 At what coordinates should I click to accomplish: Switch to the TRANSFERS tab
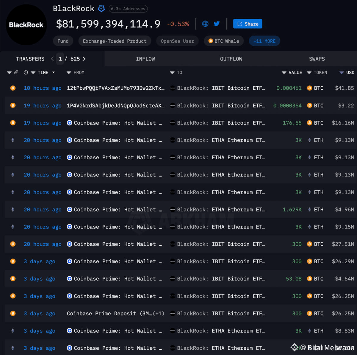(30, 59)
